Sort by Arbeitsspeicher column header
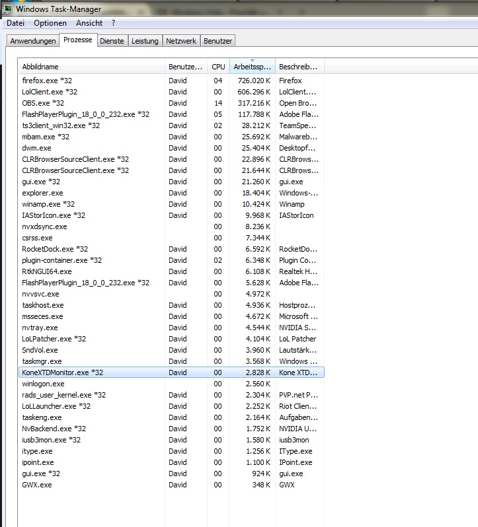 pyautogui.click(x=253, y=67)
